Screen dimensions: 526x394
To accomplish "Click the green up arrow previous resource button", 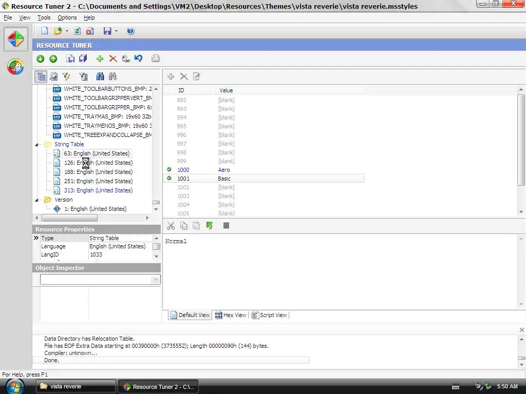I will tap(53, 58).
